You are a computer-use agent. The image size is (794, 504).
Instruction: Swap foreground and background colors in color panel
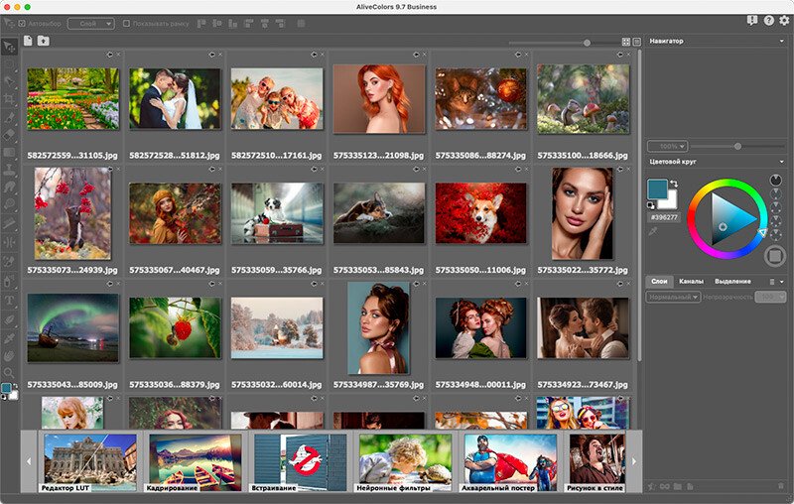(x=673, y=184)
